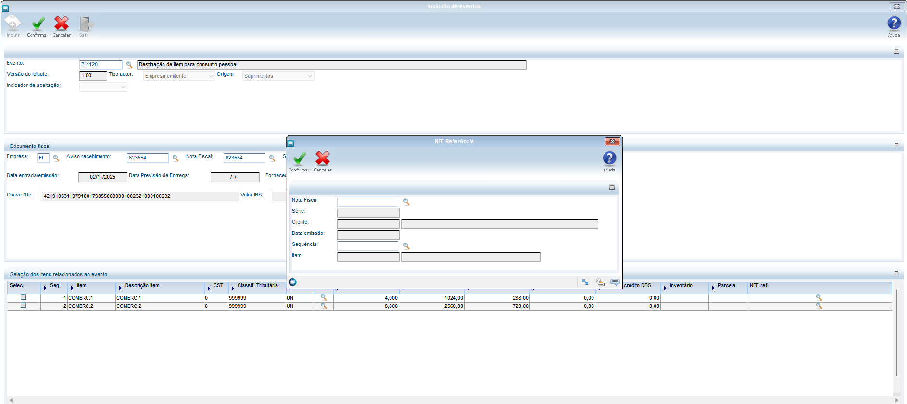The height and width of the screenshot is (404, 907).
Task: Select the quantity cell 8,000
Action: point(366,306)
